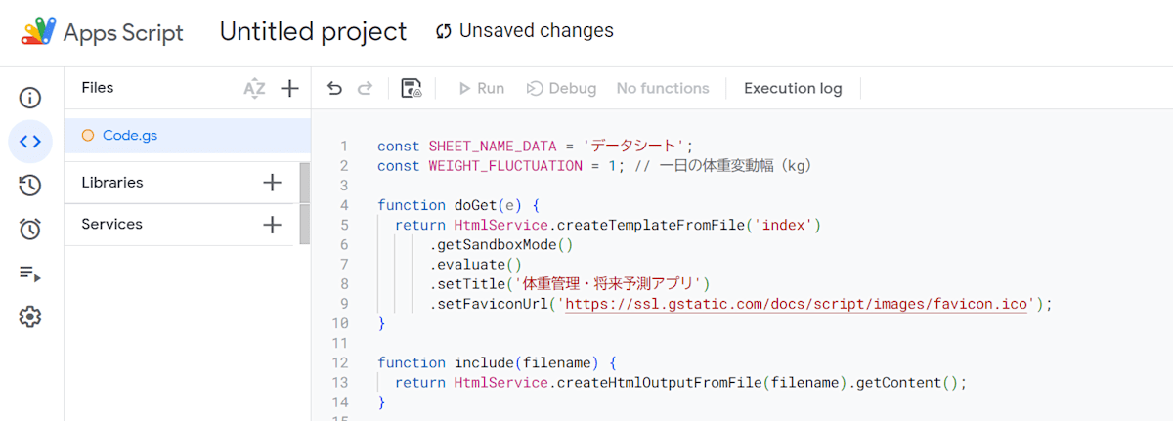
Task: Click the Debug button
Action: point(562,89)
